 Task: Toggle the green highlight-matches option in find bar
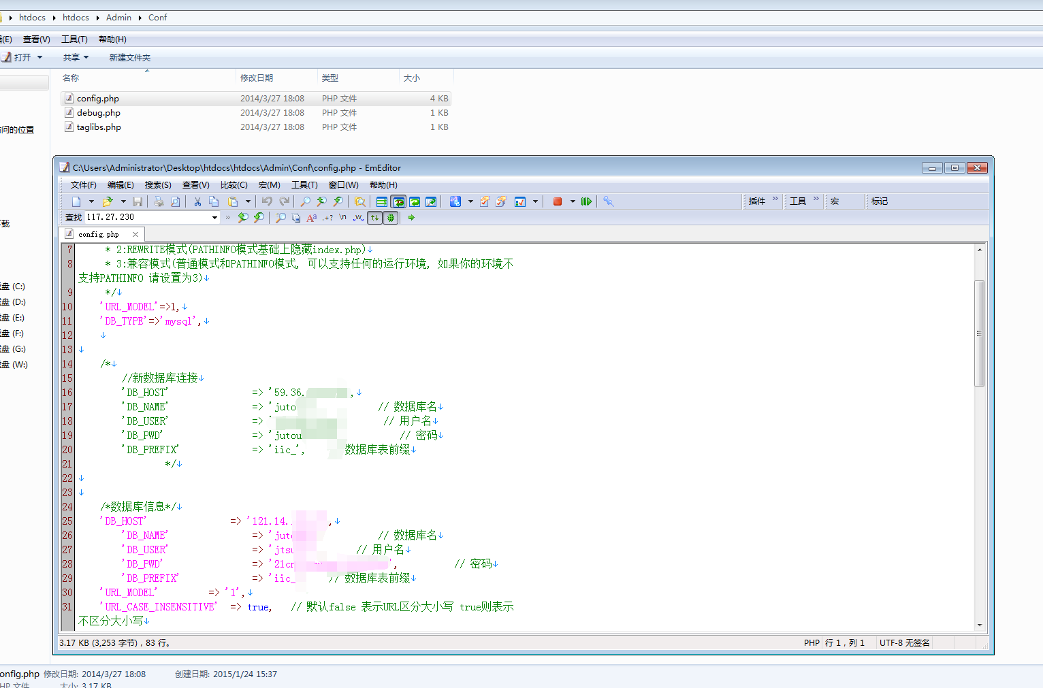(391, 218)
